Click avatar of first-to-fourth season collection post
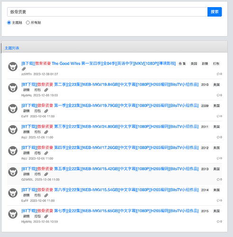This screenshot has height=237, width=233. [13, 66]
